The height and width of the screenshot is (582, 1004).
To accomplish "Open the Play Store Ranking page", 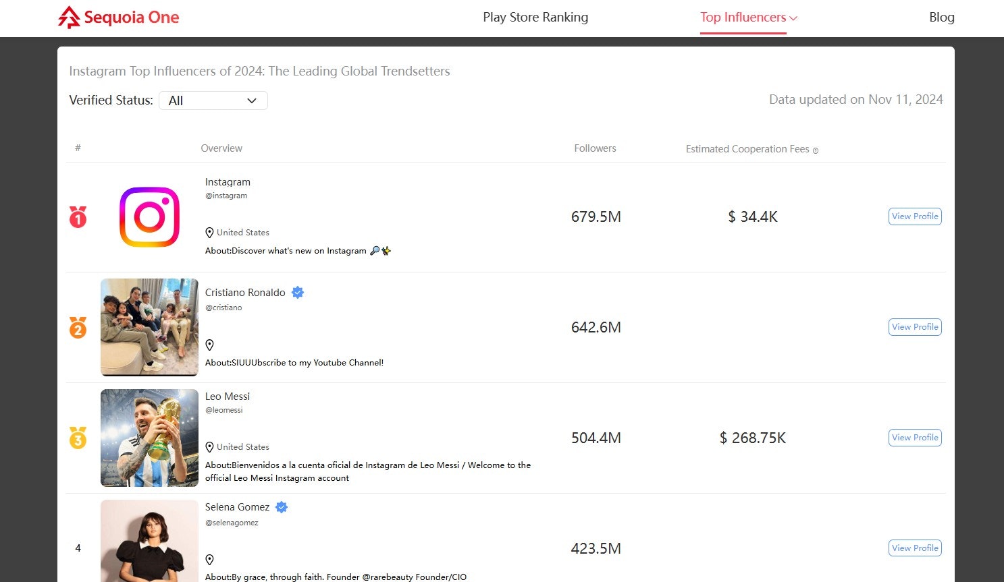I will click(x=535, y=18).
